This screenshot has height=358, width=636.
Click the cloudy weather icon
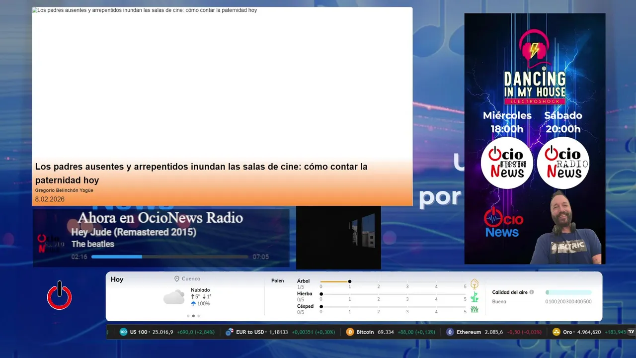coord(174,297)
